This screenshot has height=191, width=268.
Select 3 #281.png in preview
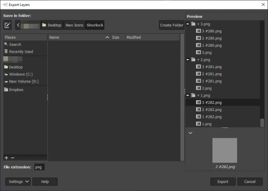pos(211,67)
